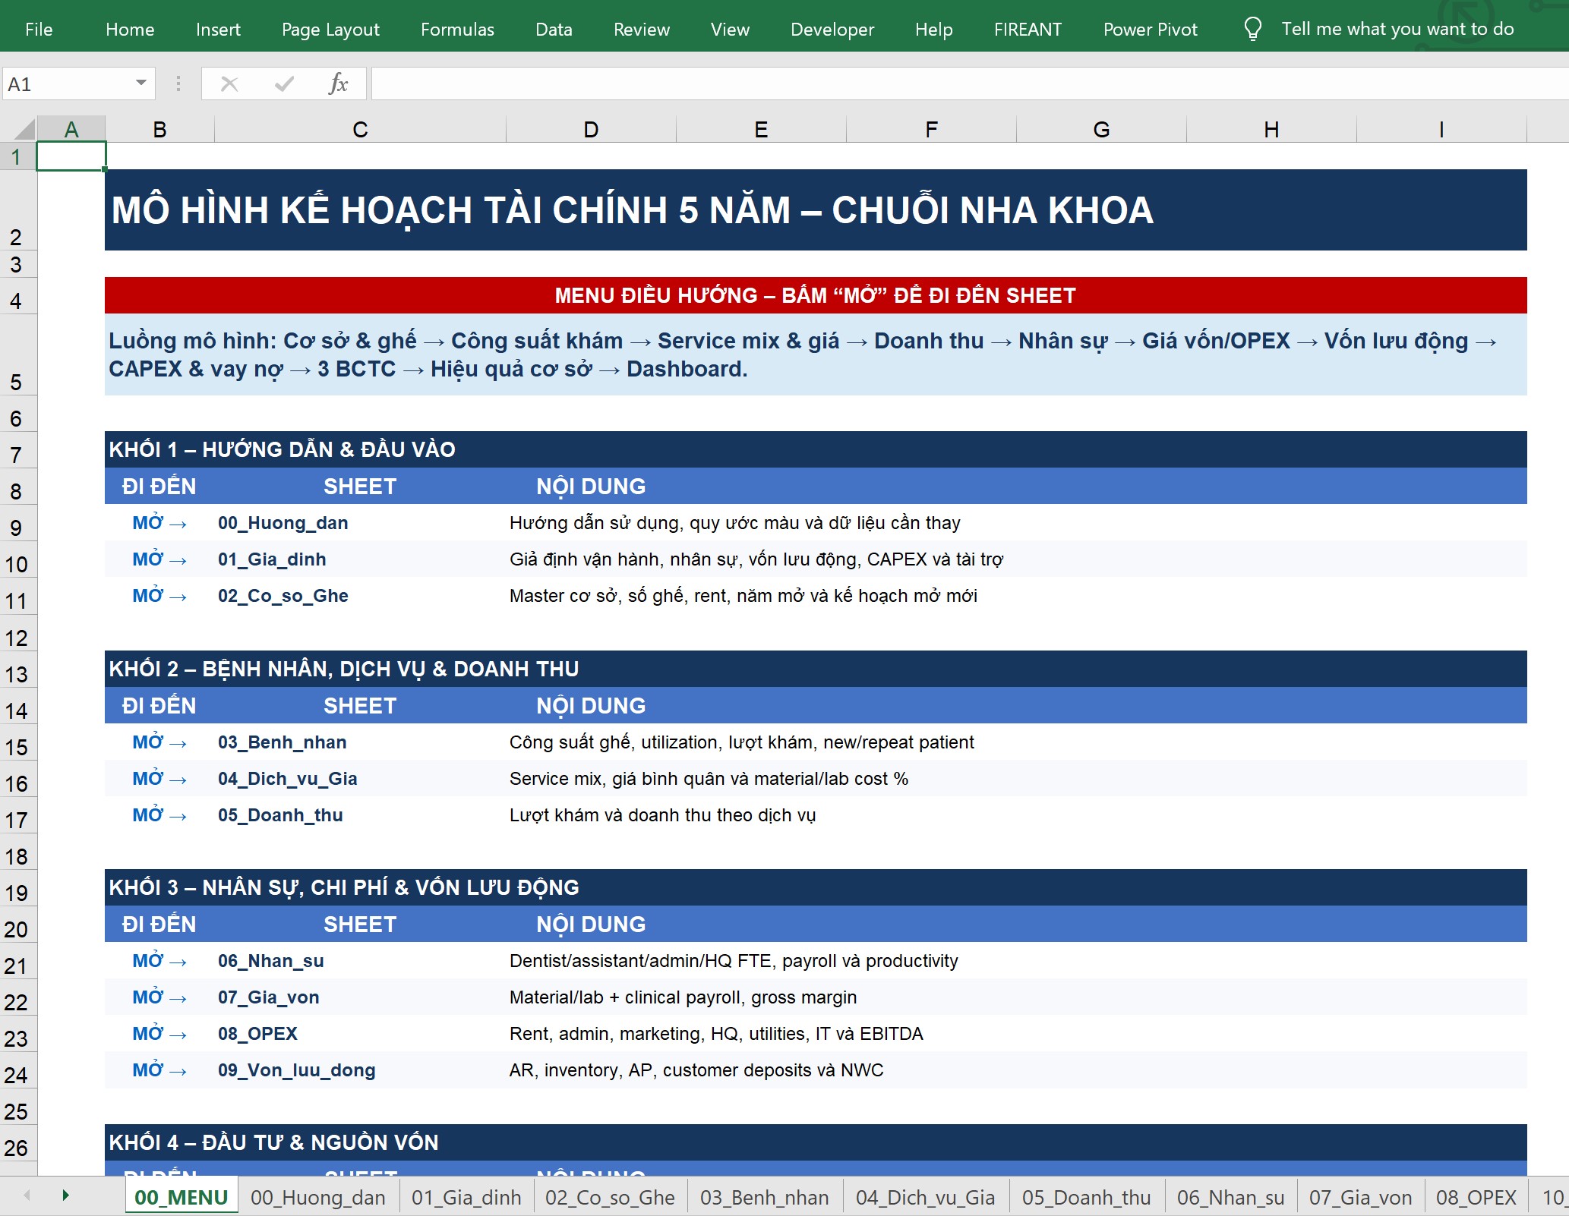Click the MỞ link for 00_Huong_dan
The width and height of the screenshot is (1569, 1216).
(159, 523)
